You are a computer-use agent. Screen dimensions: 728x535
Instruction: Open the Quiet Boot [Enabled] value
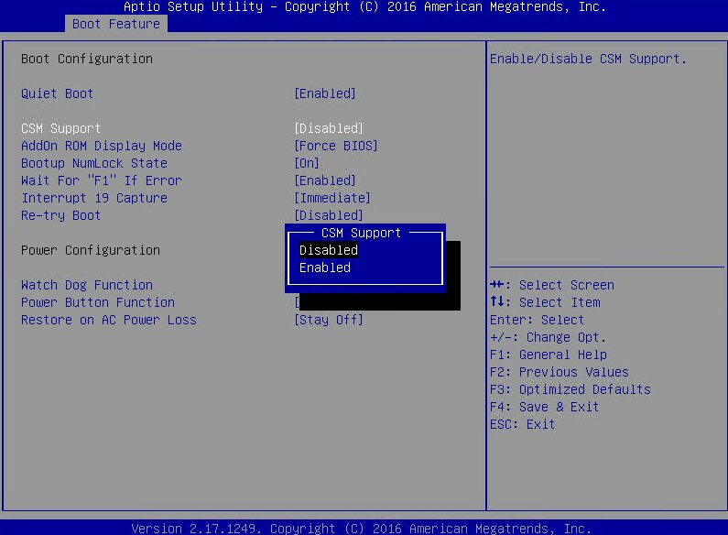(x=325, y=93)
